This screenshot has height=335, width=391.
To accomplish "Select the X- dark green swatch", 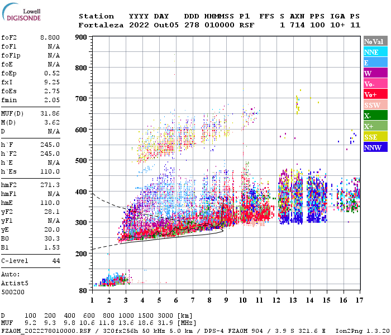I will coord(375,116).
